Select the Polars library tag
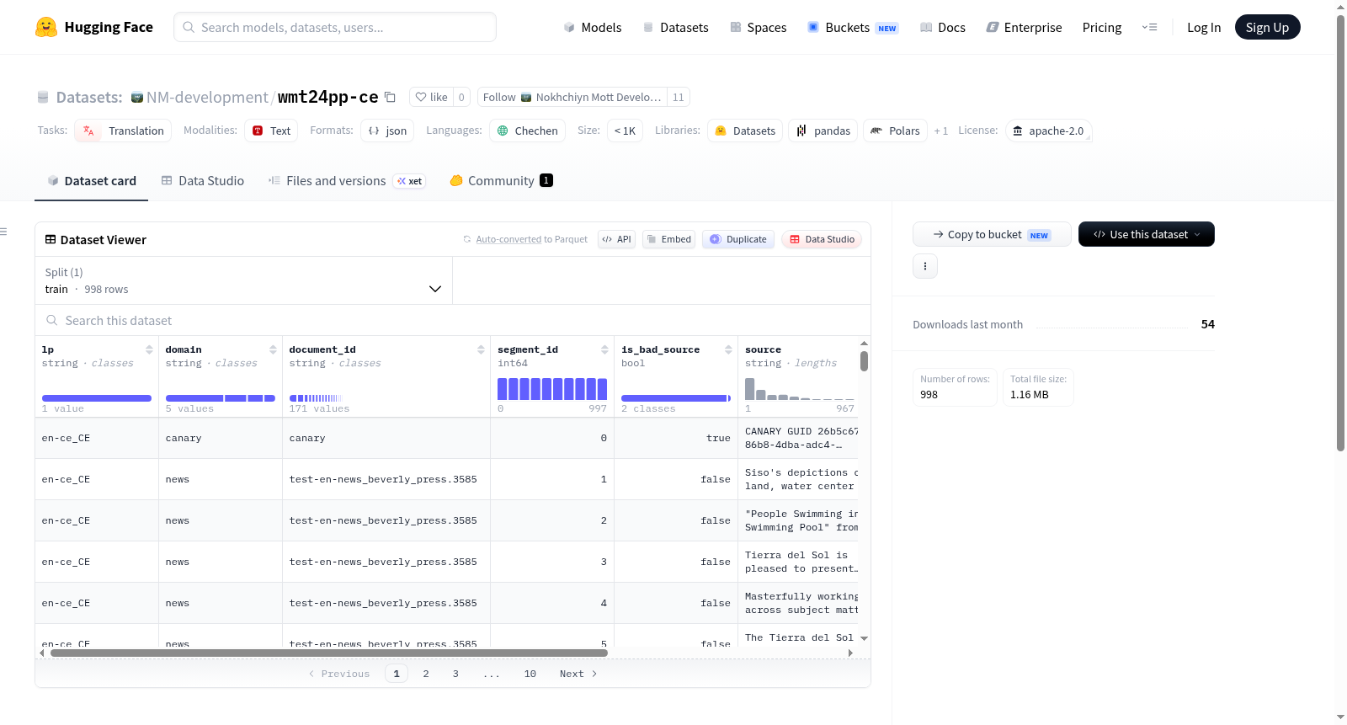Screen dimensions: 1347x725 click(895, 131)
